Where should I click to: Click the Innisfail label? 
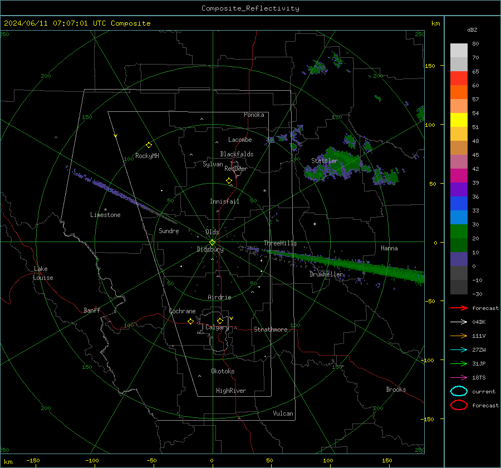(x=224, y=201)
